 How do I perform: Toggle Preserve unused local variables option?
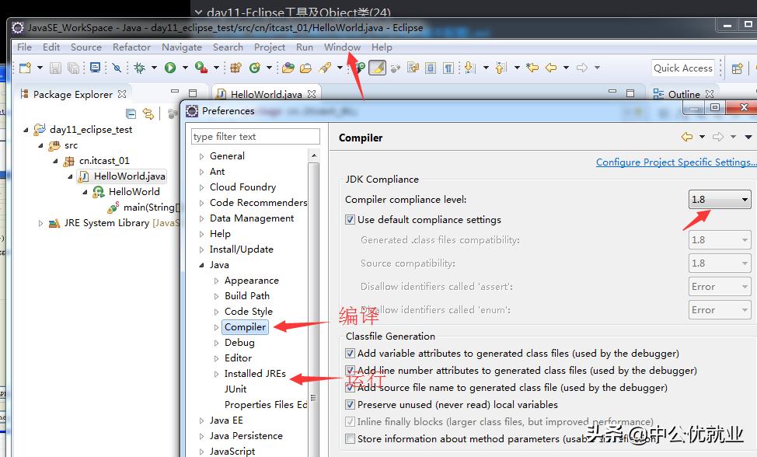(x=350, y=404)
